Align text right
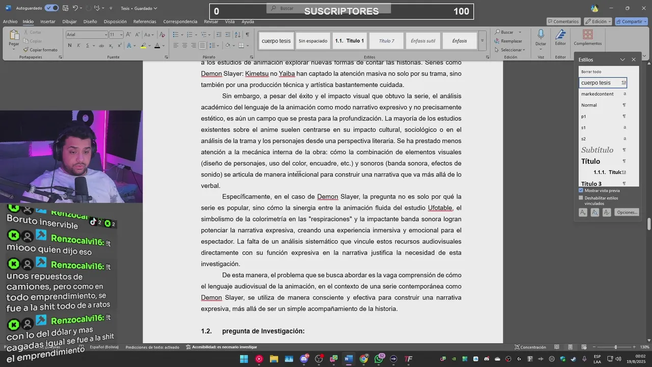The image size is (652, 367). point(193,45)
